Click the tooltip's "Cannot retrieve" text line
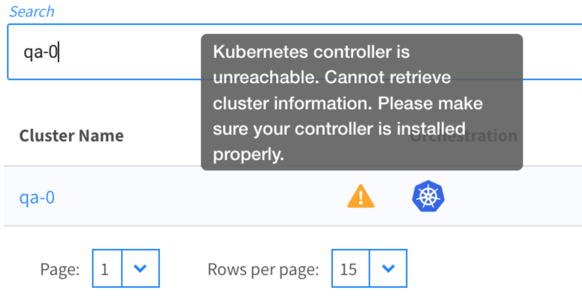The image size is (582, 297). (387, 78)
